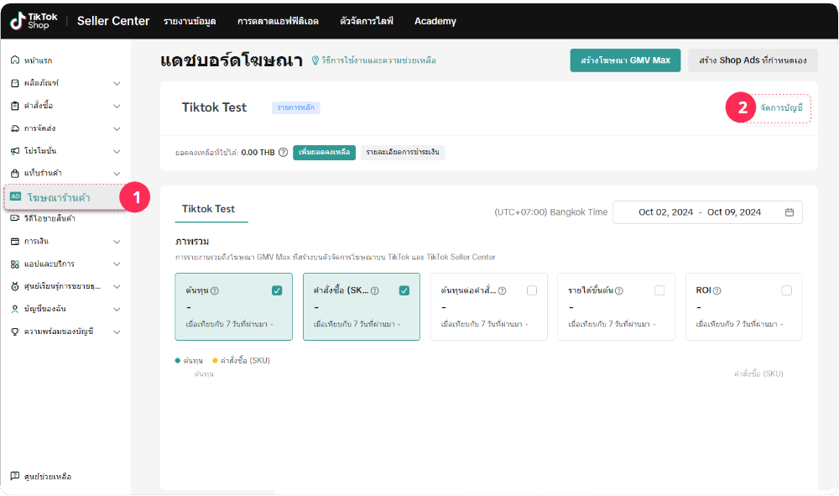Expand the ผลิตภัณฑ์ sidebar menu
This screenshot has width=839, height=496.
tap(117, 83)
